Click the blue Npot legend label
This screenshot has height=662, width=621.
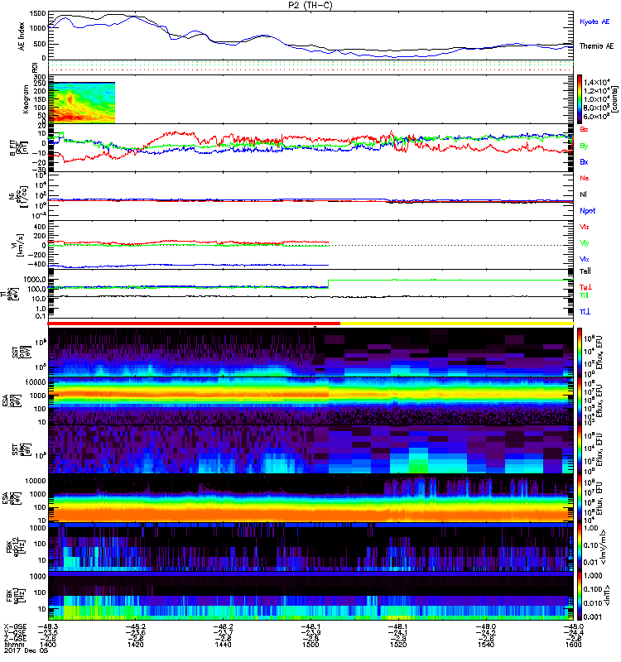point(588,211)
